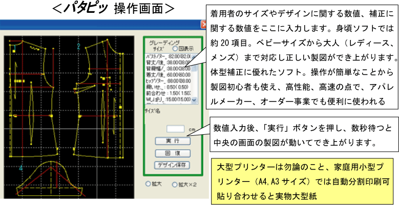
Task: Click pattern piece number 1 label
Action: pos(15,47)
